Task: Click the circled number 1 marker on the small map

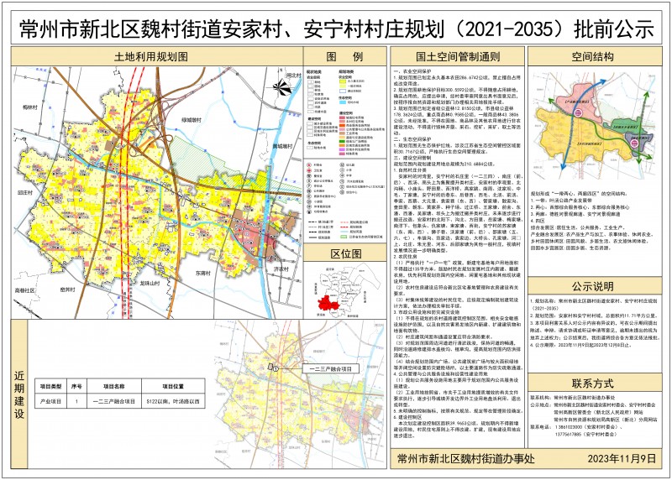Action: click(276, 368)
